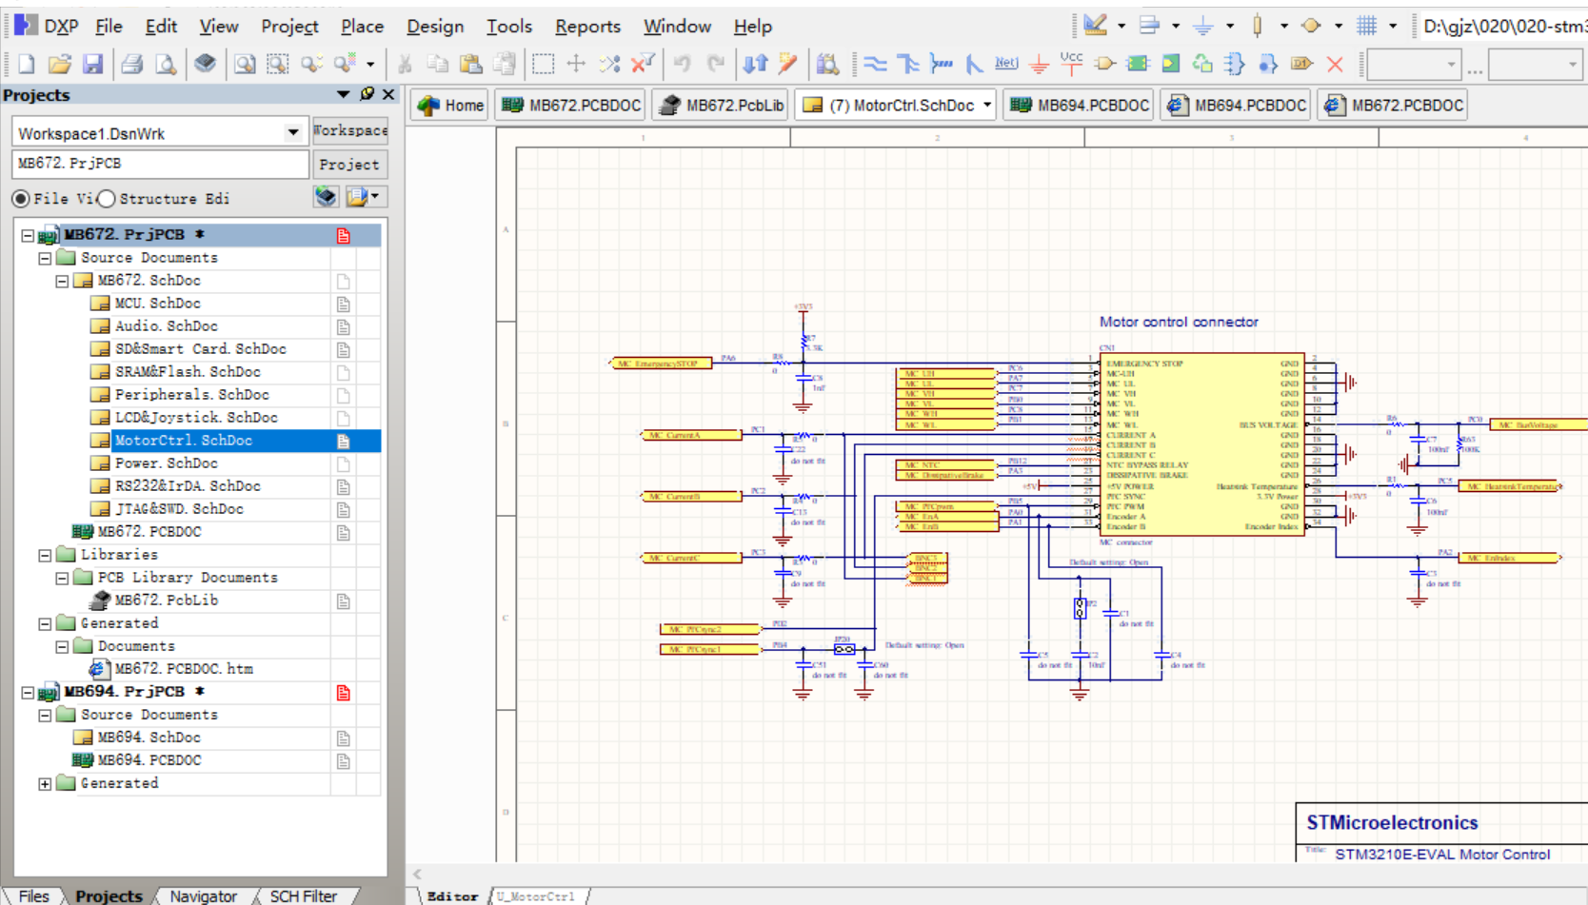
Task: Collapse the Libraries folder
Action: point(45,555)
